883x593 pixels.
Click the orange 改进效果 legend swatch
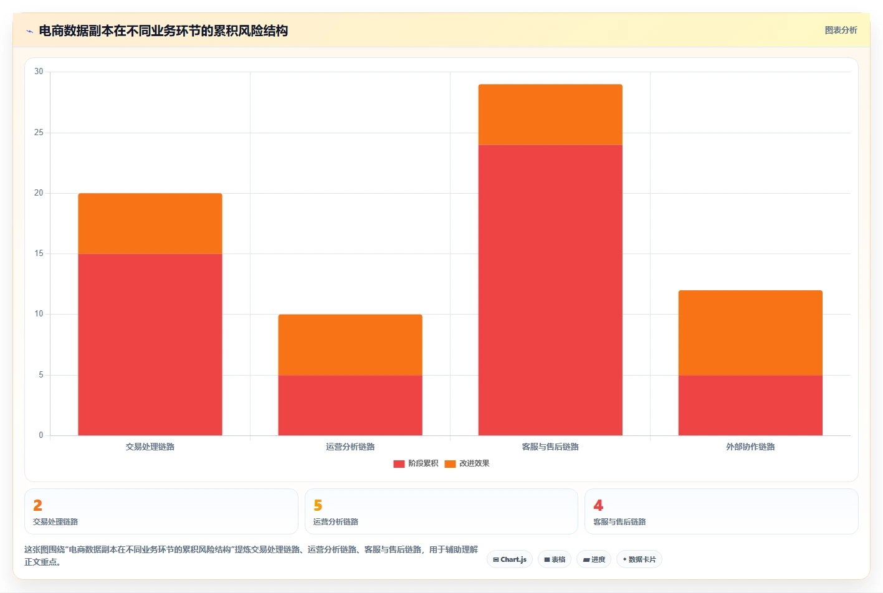(x=450, y=463)
